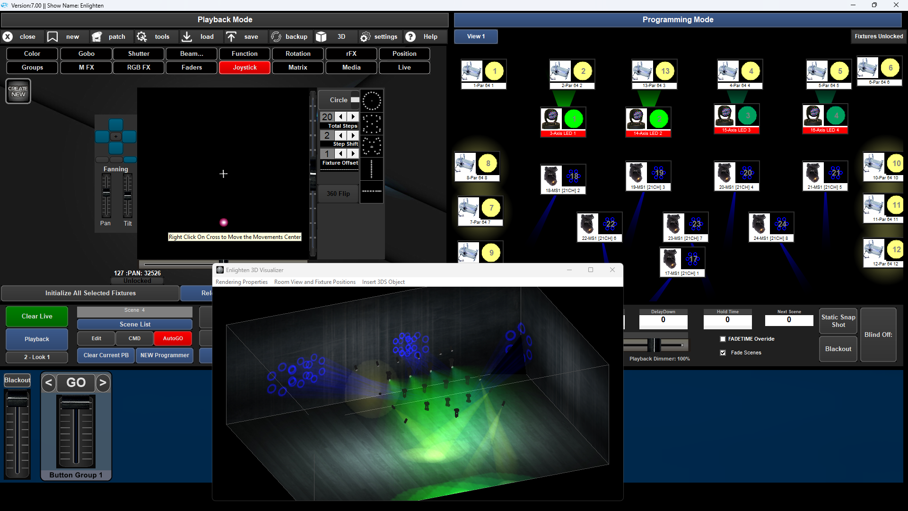This screenshot has width=908, height=511.
Task: Select the 3-Axis LED 1 fixture
Action: coord(563,122)
